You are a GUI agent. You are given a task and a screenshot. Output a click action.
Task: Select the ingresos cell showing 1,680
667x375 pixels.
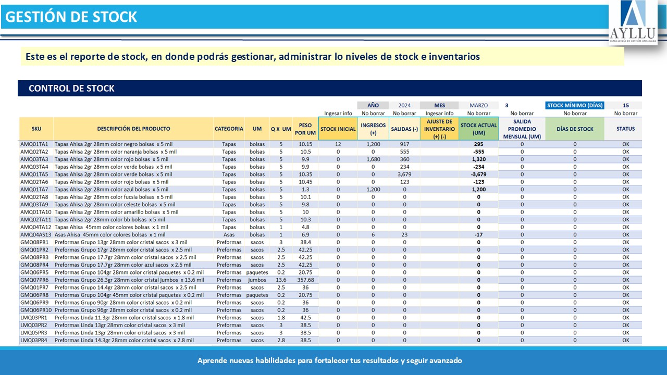(373, 159)
